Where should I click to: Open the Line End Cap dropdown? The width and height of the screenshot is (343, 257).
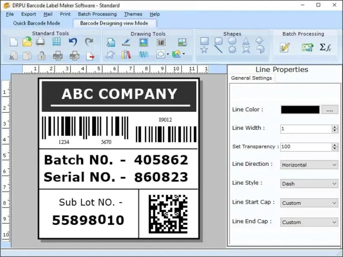(309, 222)
